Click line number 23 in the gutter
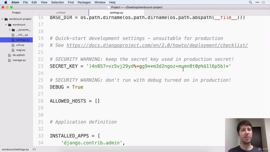The width and height of the screenshot is (270, 152). [40, 66]
